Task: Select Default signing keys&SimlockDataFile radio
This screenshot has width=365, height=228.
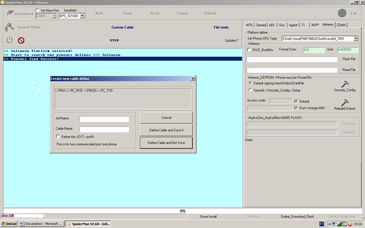Action: click(250, 83)
